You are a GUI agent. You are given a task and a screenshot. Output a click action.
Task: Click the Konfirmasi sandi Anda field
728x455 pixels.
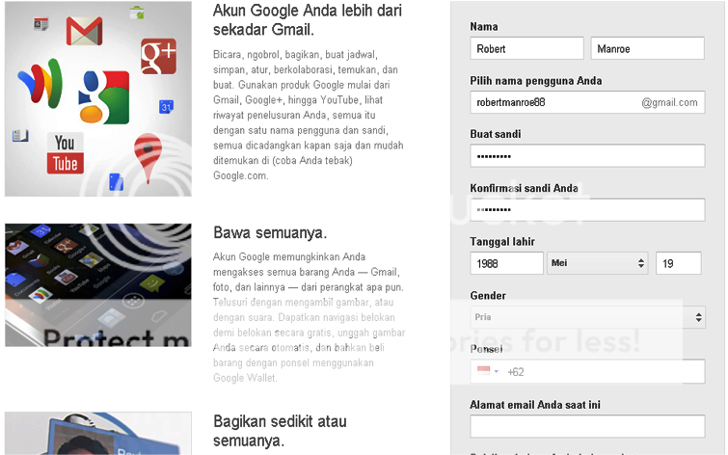tap(588, 210)
